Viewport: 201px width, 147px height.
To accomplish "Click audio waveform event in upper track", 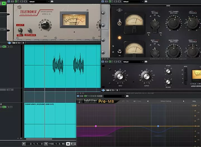I will [x=63, y=66].
